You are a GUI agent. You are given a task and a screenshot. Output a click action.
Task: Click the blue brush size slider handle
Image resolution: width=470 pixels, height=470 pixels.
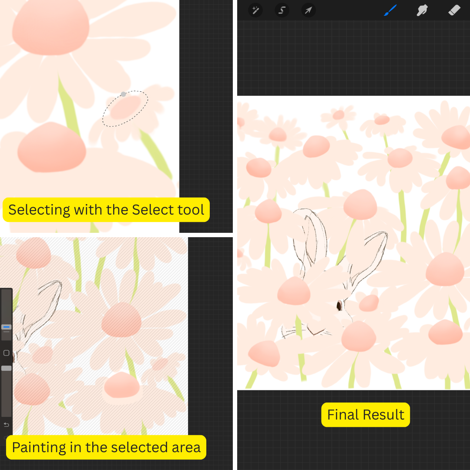point(6,327)
